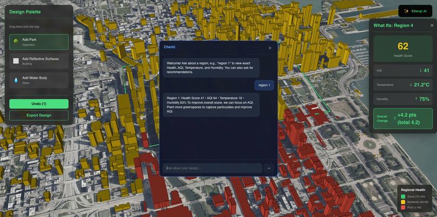Close the What Ifs: Region 4 panel
Viewport: 437px width, 217px height.
click(x=432, y=25)
